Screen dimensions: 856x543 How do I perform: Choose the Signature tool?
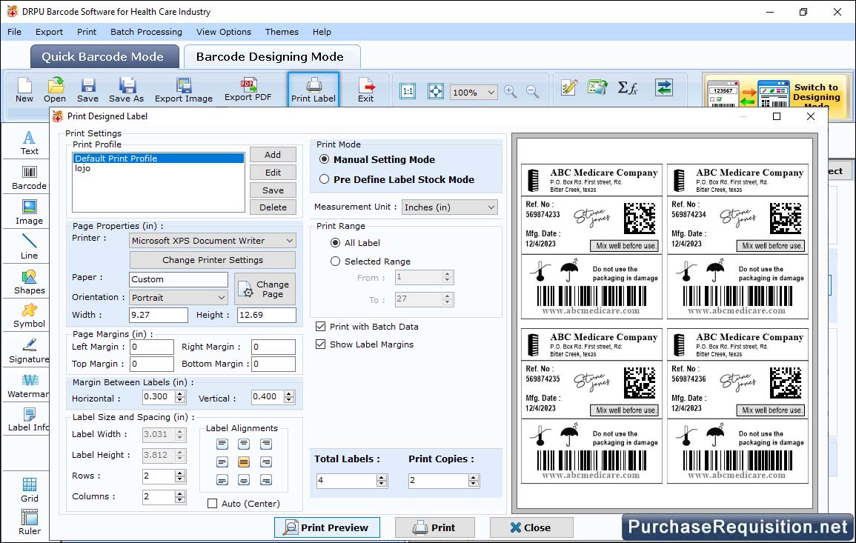pos(29,350)
